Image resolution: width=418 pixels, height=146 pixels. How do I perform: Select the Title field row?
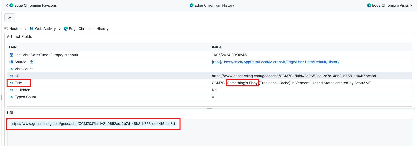tap(108, 83)
